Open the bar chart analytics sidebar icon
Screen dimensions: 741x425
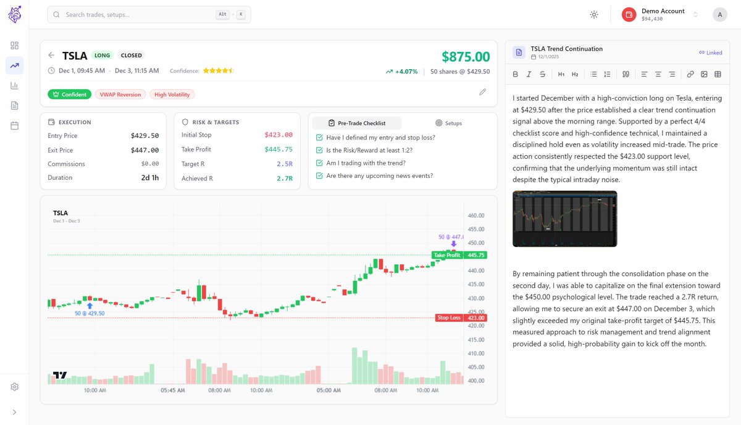tap(14, 86)
